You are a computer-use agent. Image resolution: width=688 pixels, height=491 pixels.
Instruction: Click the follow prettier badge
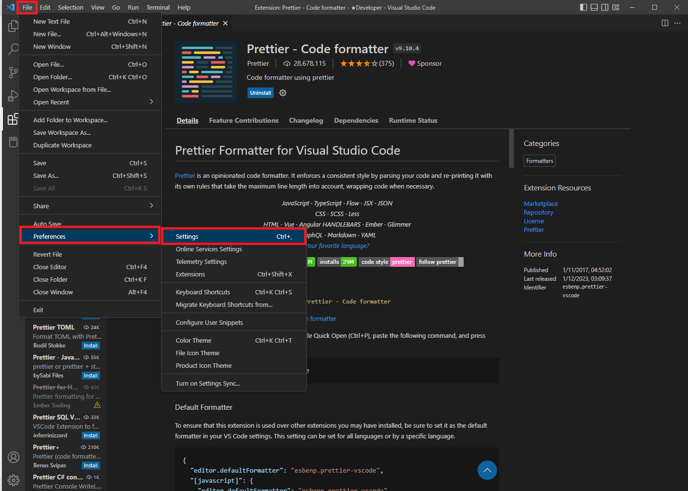point(440,261)
